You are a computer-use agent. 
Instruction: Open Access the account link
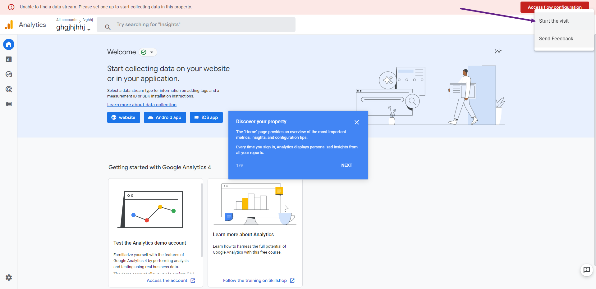coord(167,281)
